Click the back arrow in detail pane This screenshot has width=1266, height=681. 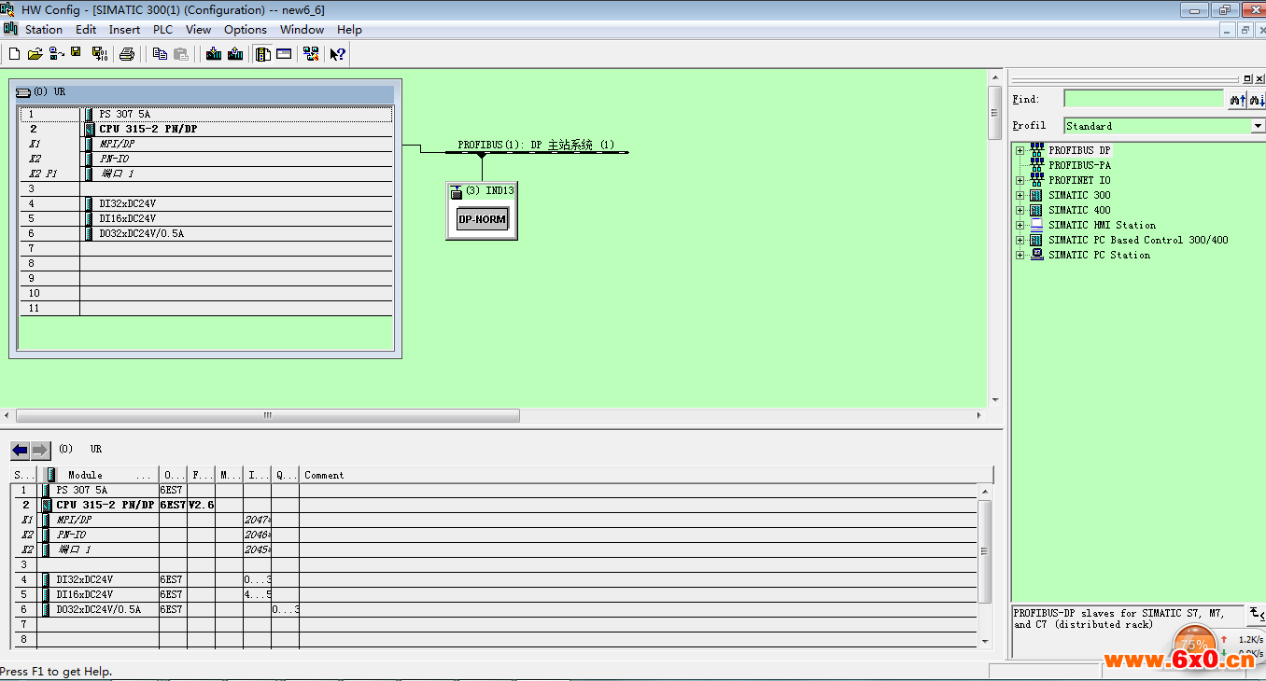pyautogui.click(x=20, y=451)
